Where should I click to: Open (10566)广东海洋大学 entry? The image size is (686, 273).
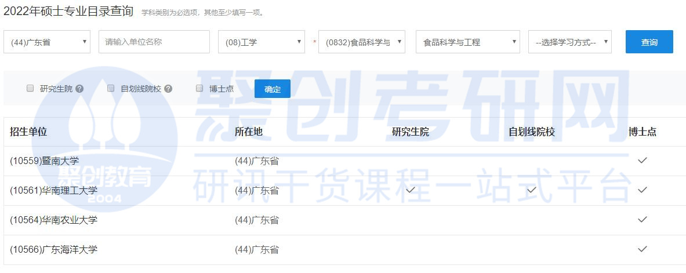(54, 249)
